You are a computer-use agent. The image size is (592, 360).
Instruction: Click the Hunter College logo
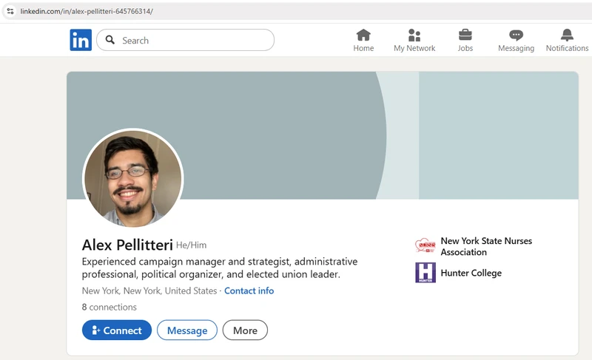[425, 273]
